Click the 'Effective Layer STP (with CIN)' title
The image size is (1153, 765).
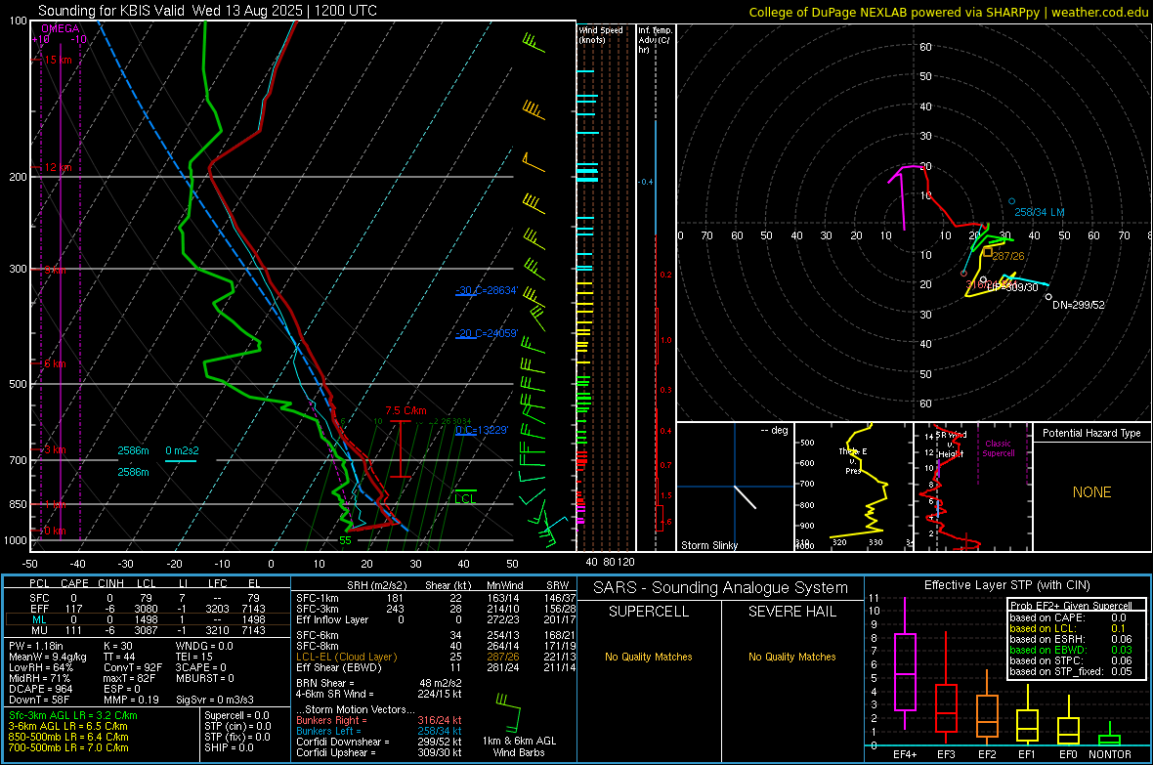pyautogui.click(x=1006, y=585)
